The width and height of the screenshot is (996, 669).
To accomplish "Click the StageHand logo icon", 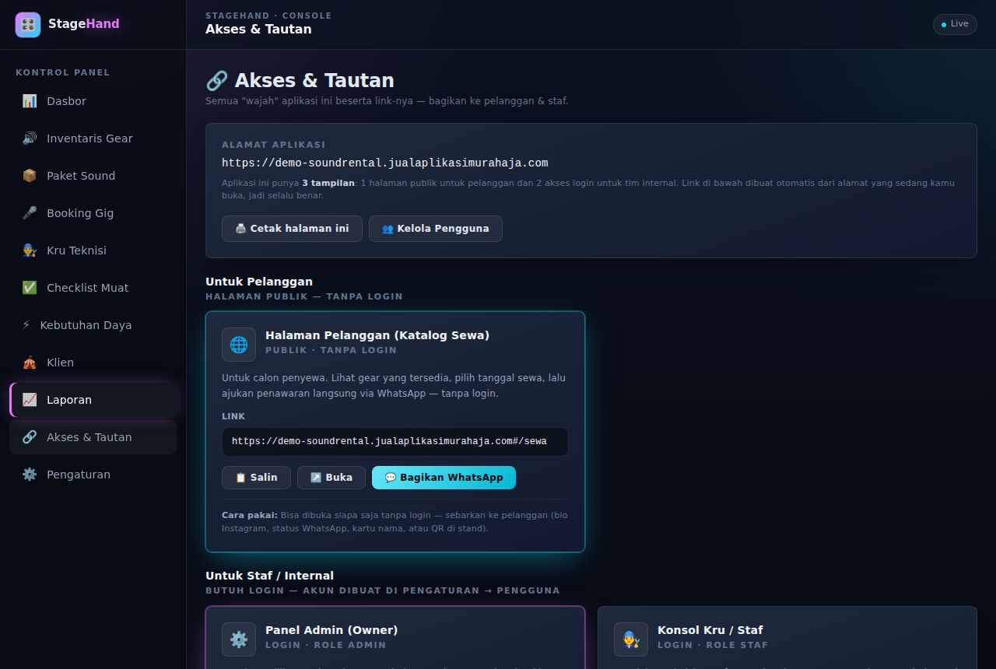I will [x=28, y=25].
